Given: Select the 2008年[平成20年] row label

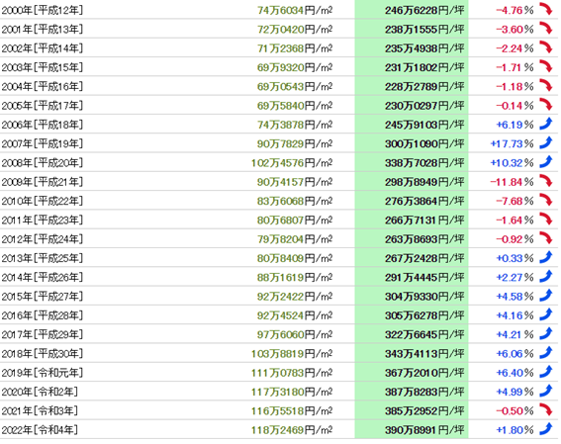Looking at the screenshot, I should (43, 162).
